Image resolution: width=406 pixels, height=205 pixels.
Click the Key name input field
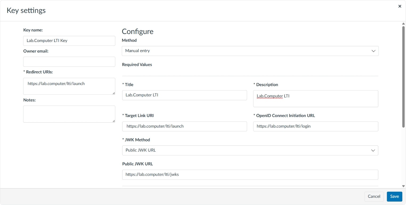[69, 41]
